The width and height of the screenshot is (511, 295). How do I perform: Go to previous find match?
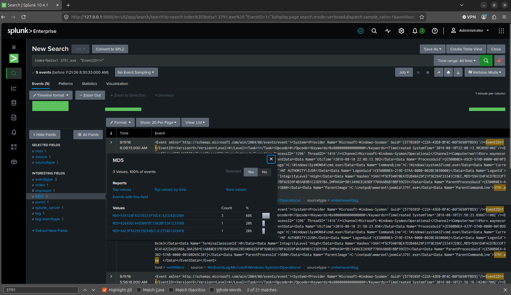point(85,290)
